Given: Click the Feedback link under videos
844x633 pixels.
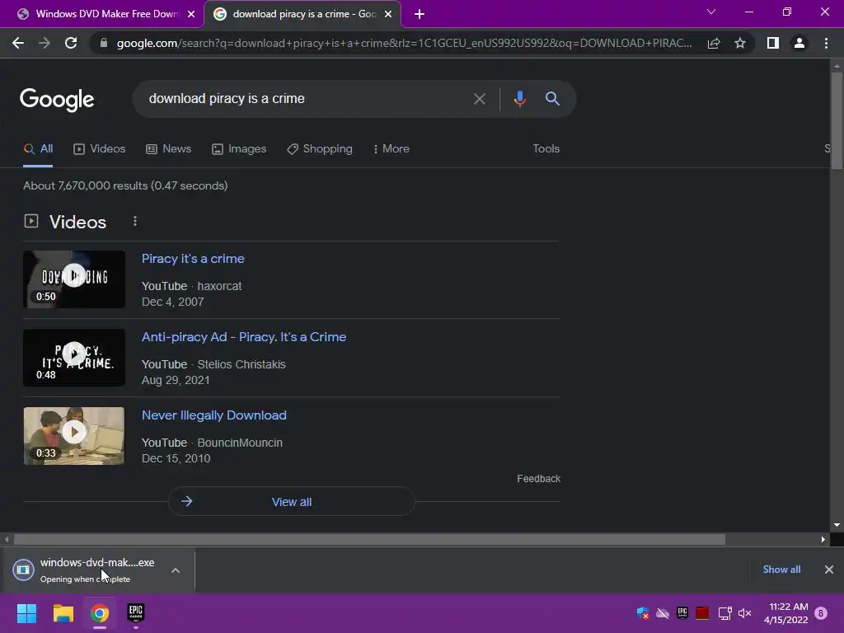Looking at the screenshot, I should click(x=538, y=479).
